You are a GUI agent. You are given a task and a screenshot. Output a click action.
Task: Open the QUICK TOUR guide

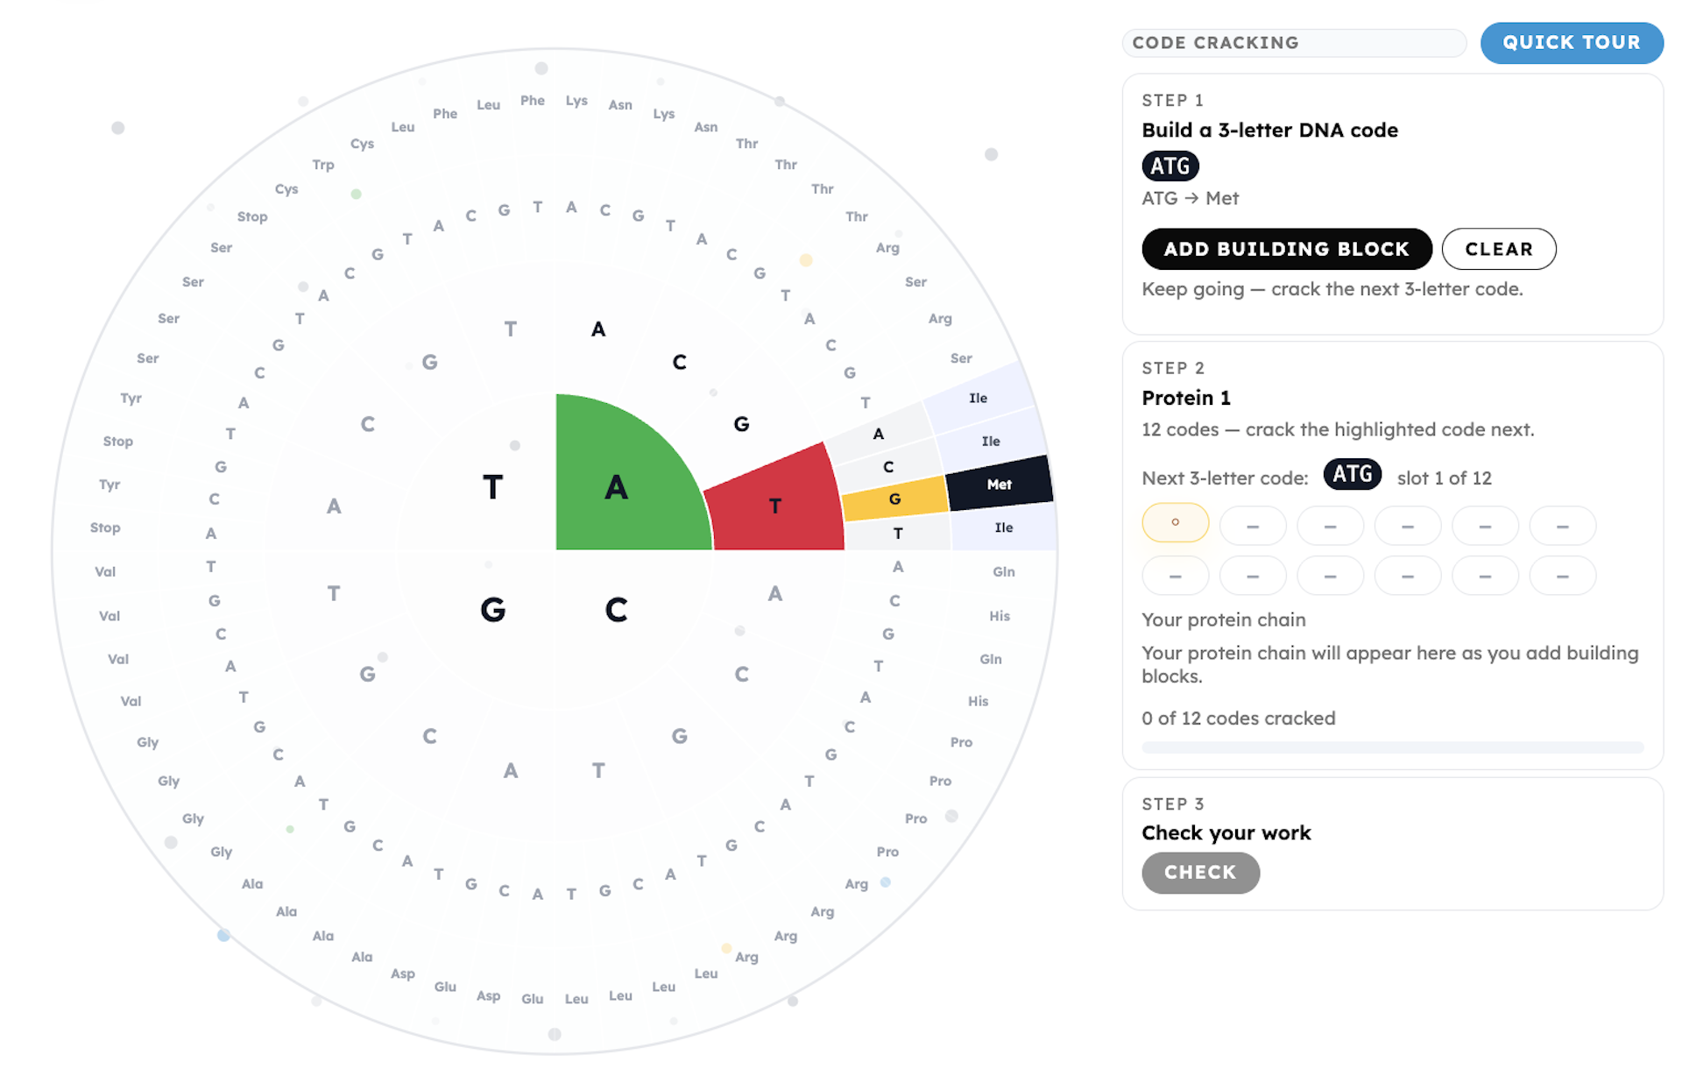coord(1572,42)
